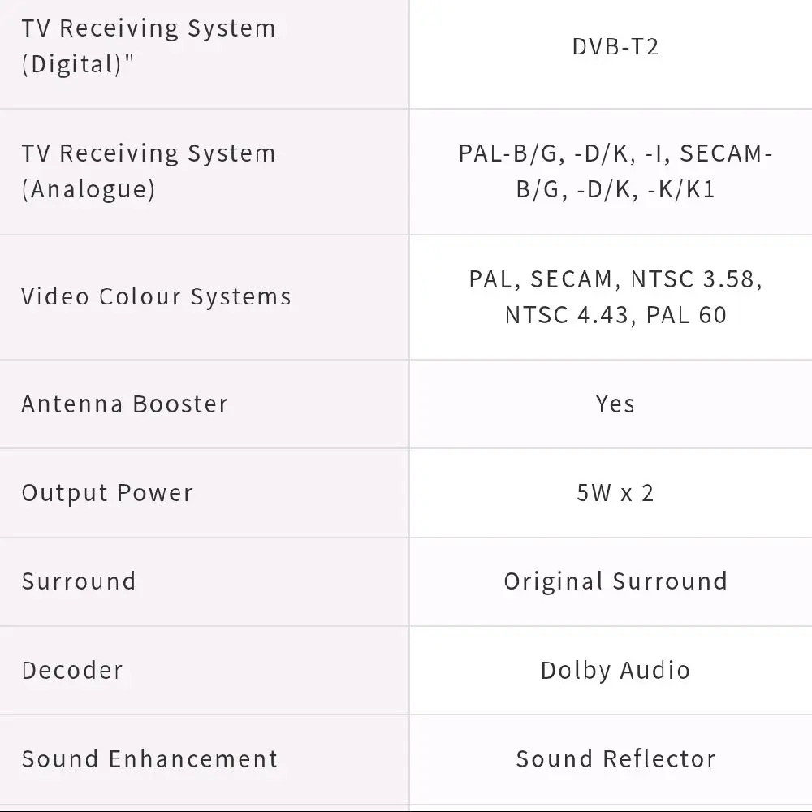Select the DVB-T2 value cell

click(x=615, y=46)
